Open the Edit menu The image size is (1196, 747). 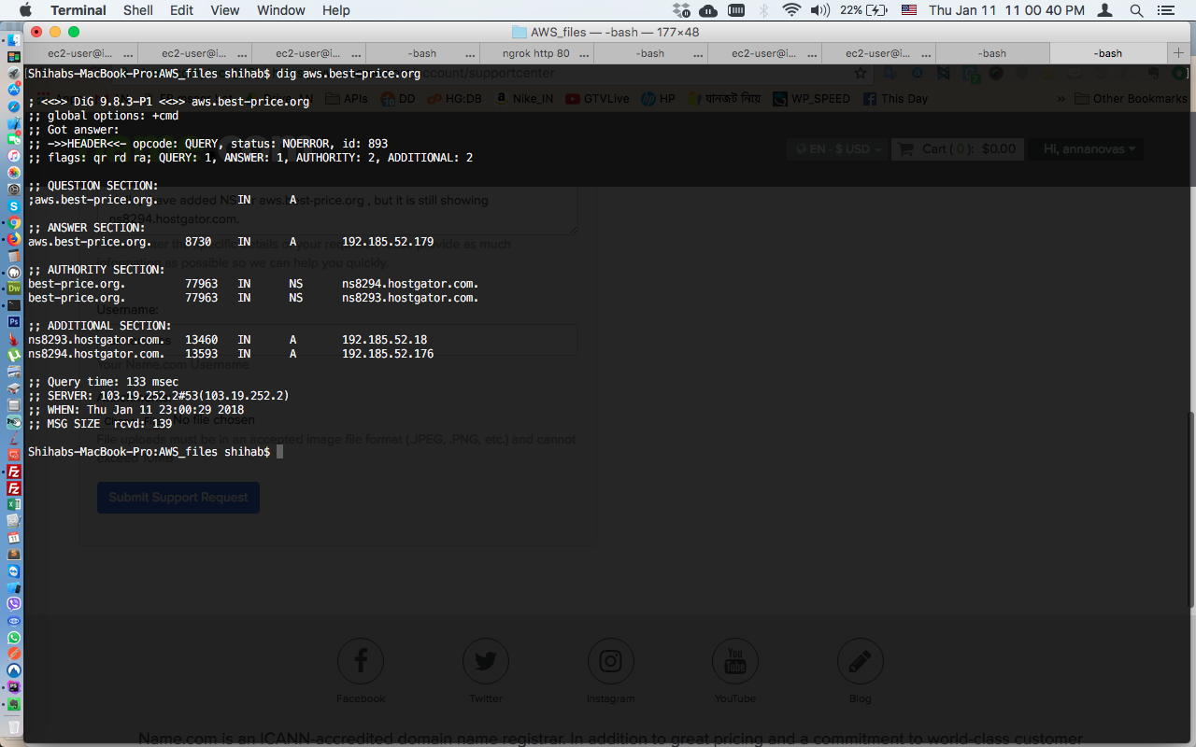pyautogui.click(x=182, y=10)
